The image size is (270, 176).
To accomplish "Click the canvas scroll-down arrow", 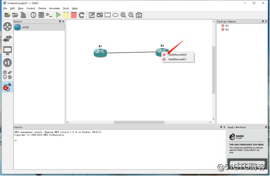I will (x=213, y=119).
